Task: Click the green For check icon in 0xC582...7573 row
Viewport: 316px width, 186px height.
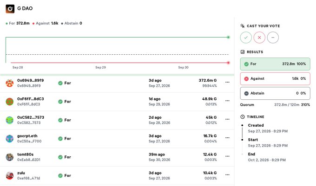Action: (60, 120)
